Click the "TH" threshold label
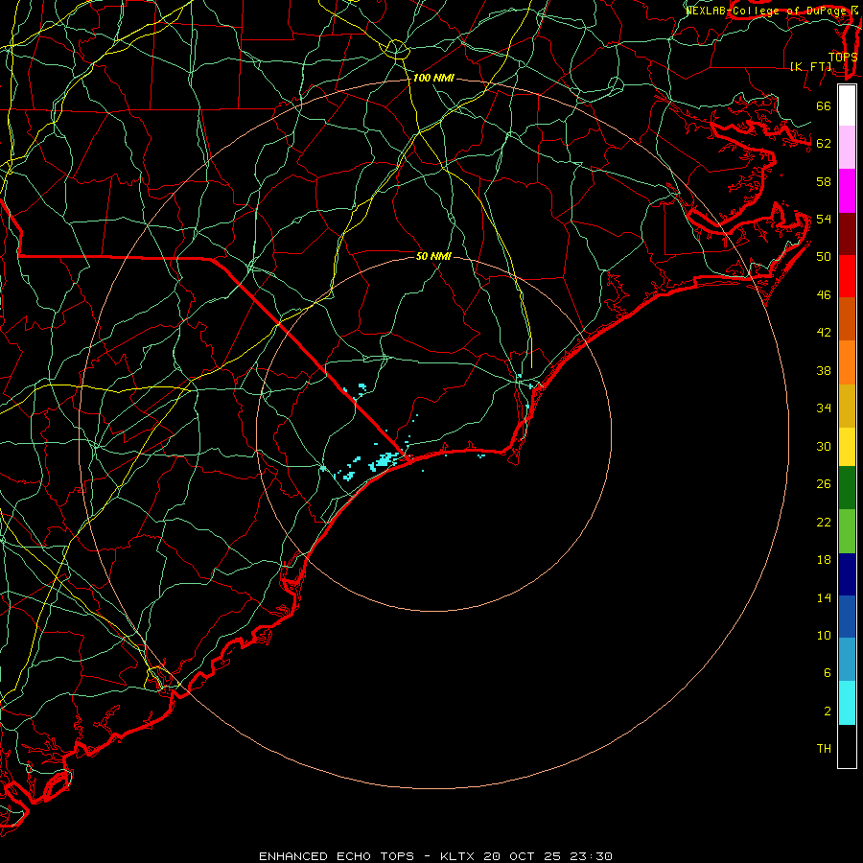 (824, 749)
